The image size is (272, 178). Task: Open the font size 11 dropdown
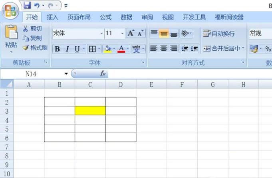pos(122,33)
